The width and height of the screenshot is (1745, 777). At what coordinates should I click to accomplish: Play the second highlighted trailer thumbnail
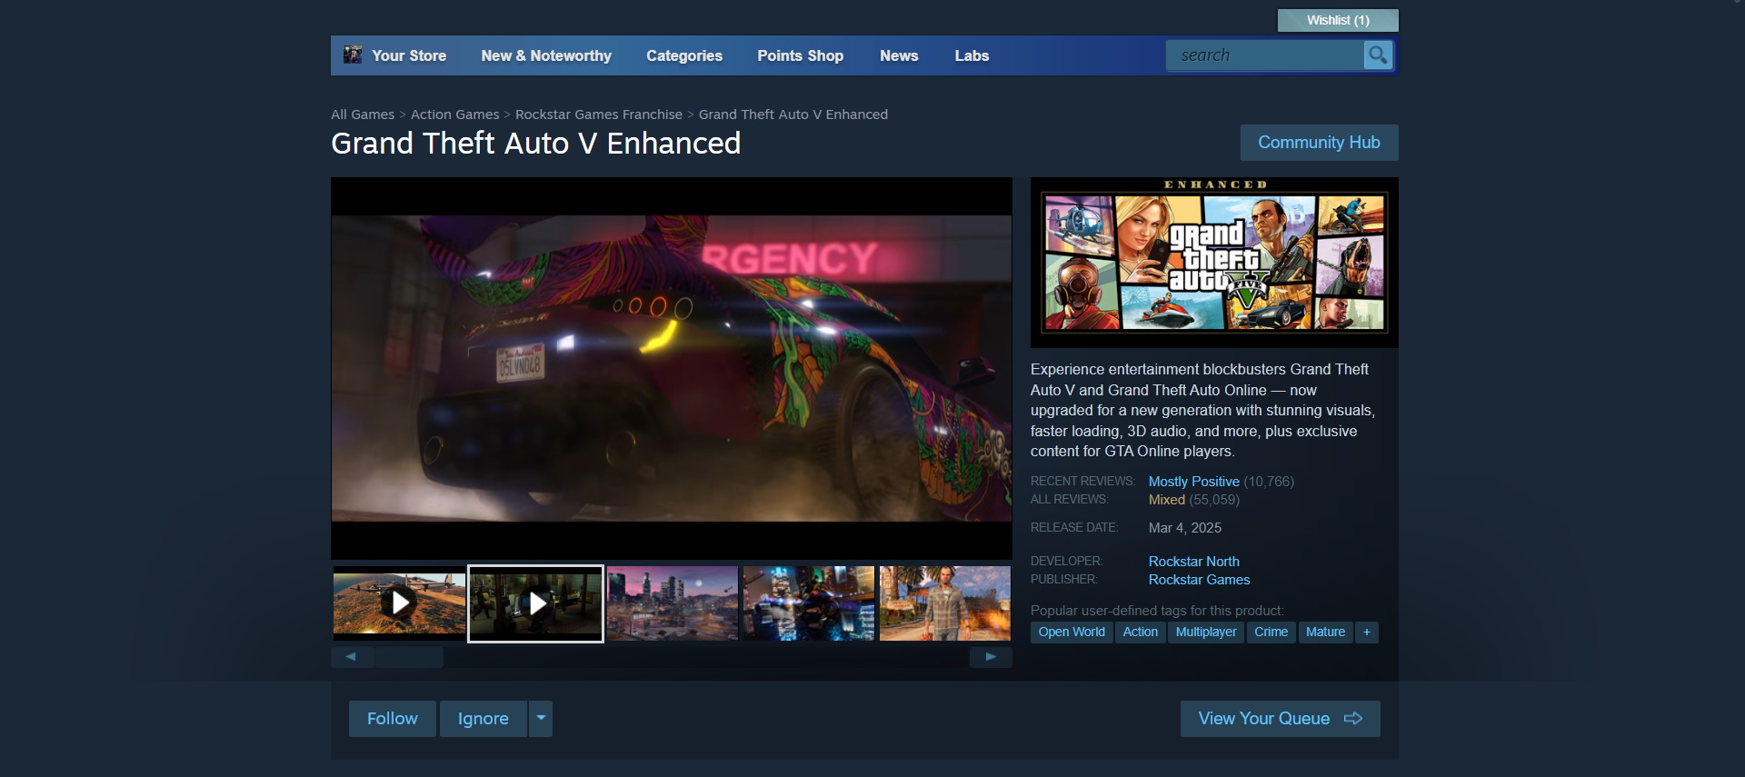pos(536,603)
